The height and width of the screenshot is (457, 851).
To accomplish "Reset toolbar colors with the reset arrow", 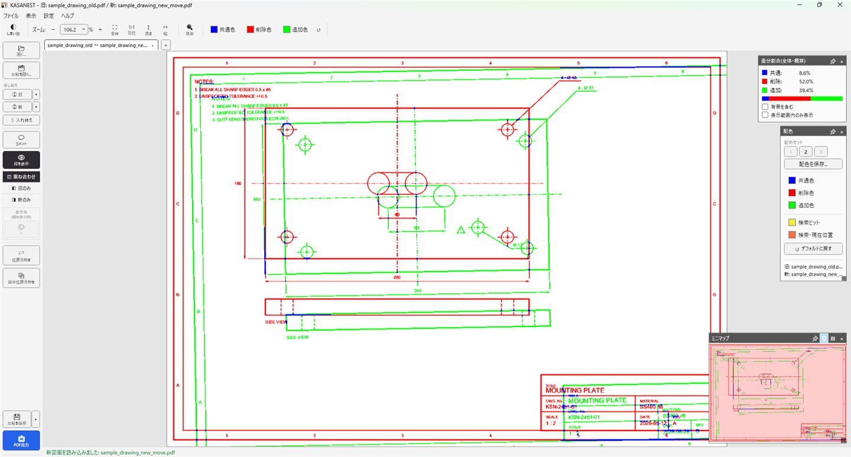I will tap(319, 30).
